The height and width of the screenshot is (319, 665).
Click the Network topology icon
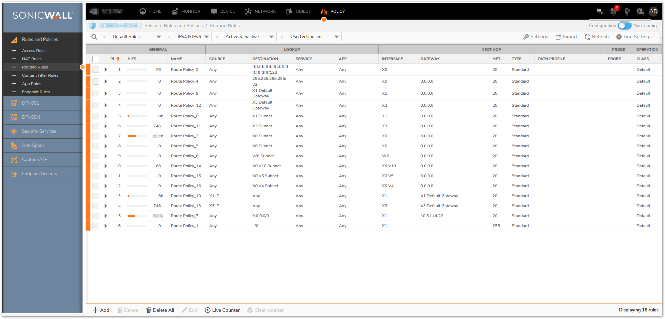(248, 11)
